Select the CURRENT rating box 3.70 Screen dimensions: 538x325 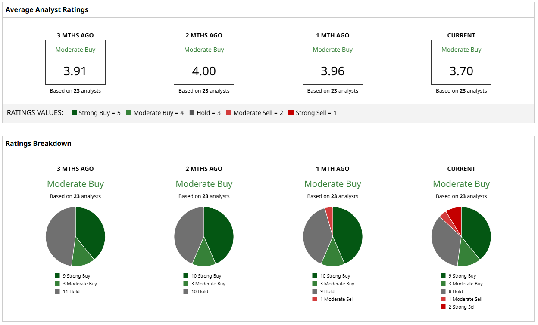(461, 62)
